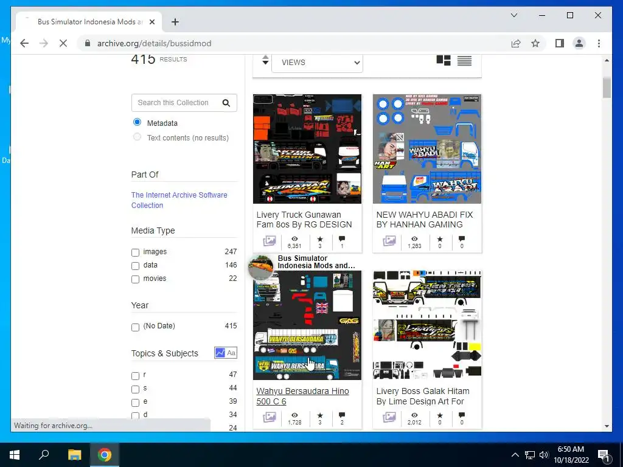Click the forward navigation arrow
Screen dimensions: 623x467
[x=44, y=43]
